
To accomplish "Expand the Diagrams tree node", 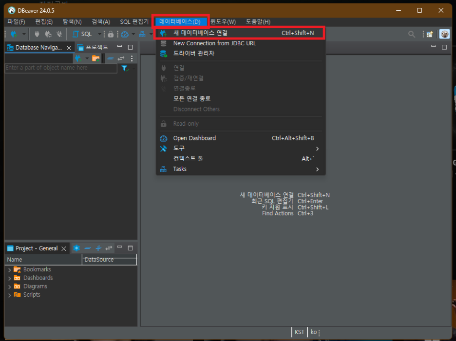I will tap(9, 287).
